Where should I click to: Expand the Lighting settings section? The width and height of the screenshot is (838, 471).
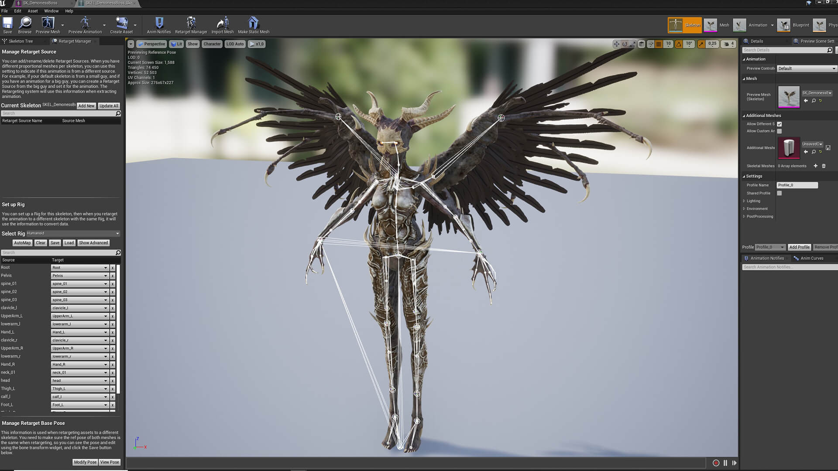click(x=744, y=201)
